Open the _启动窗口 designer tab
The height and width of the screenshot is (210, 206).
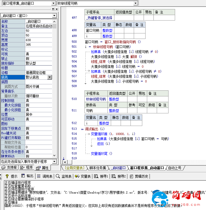click(x=118, y=168)
